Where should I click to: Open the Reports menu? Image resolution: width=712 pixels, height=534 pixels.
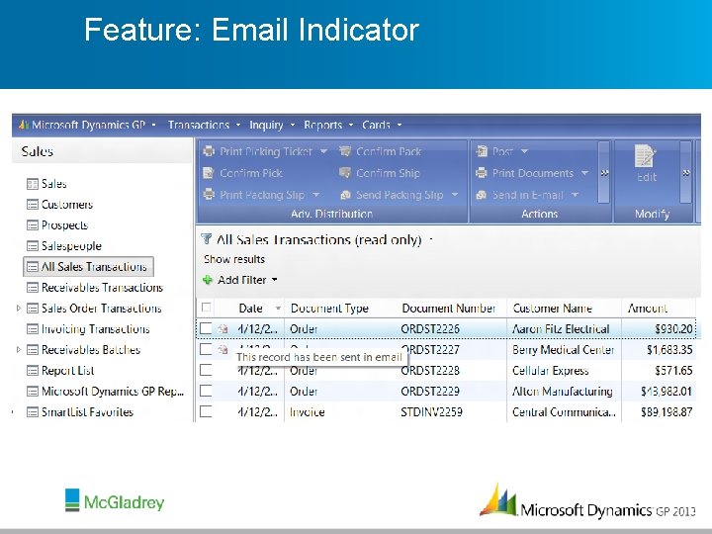click(x=328, y=125)
